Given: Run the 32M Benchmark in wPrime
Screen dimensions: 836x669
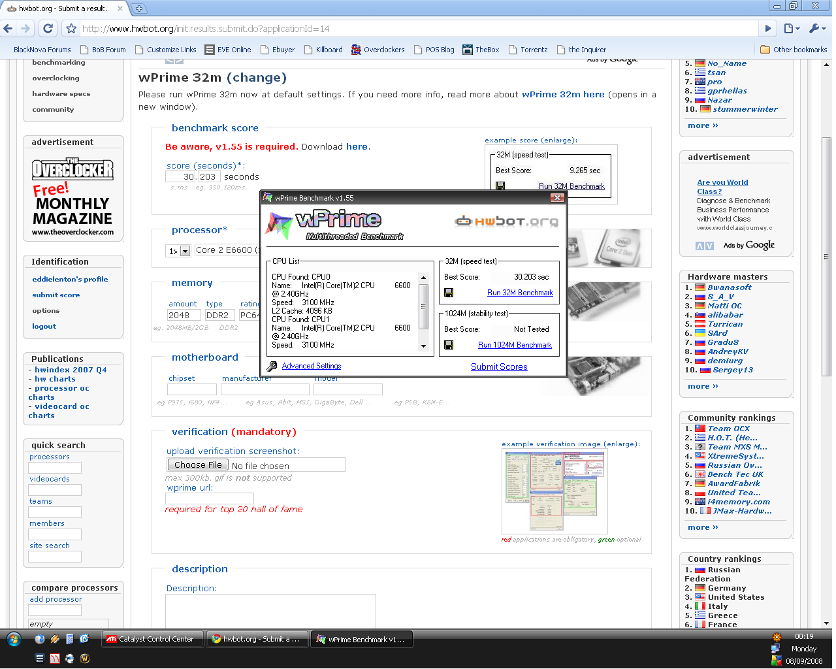Looking at the screenshot, I should tap(520, 293).
